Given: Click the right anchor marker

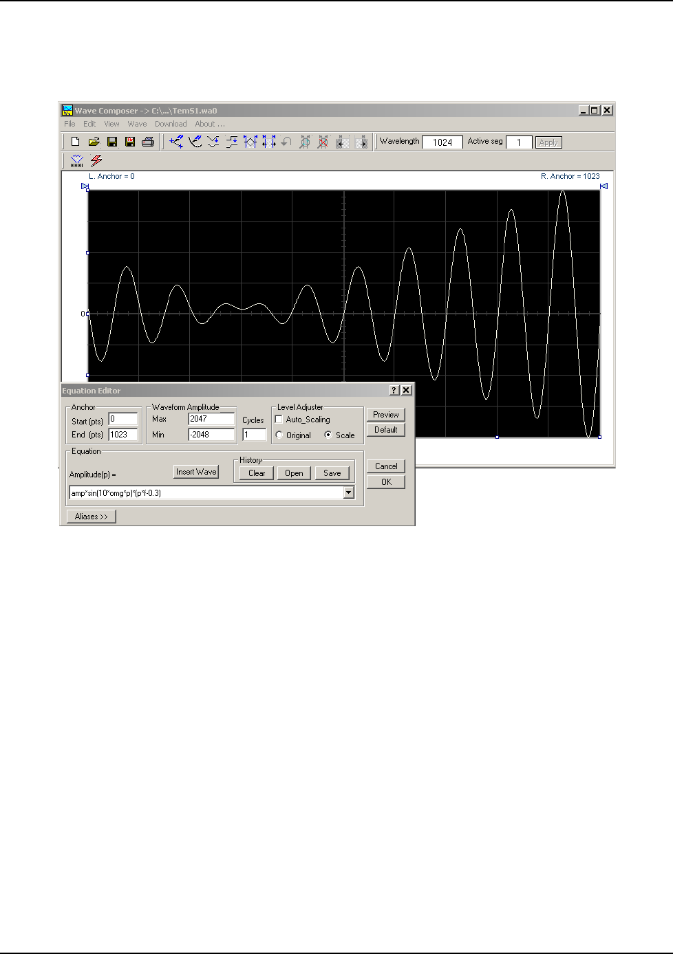Looking at the screenshot, I should click(x=603, y=186).
